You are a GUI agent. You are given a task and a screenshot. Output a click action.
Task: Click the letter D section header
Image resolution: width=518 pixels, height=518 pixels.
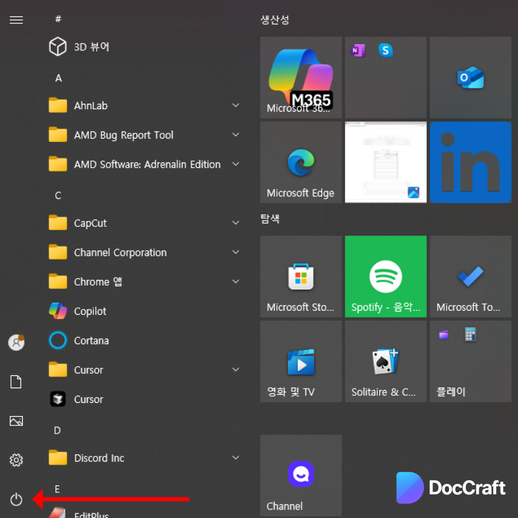click(x=57, y=430)
